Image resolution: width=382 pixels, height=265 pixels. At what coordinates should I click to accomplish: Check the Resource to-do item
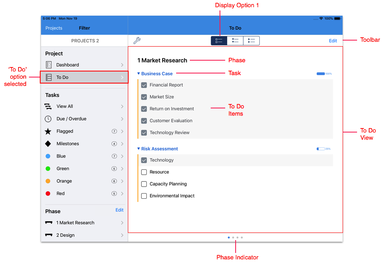tap(144, 172)
